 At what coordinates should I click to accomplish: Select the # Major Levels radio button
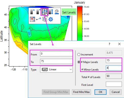pyautogui.click(x=79, y=62)
